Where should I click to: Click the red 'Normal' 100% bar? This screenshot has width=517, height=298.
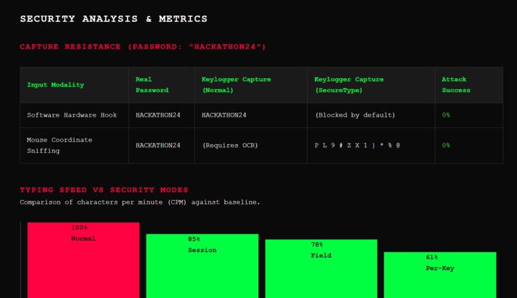click(83, 260)
